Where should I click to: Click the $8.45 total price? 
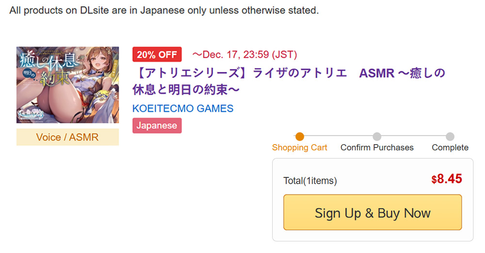click(x=447, y=179)
